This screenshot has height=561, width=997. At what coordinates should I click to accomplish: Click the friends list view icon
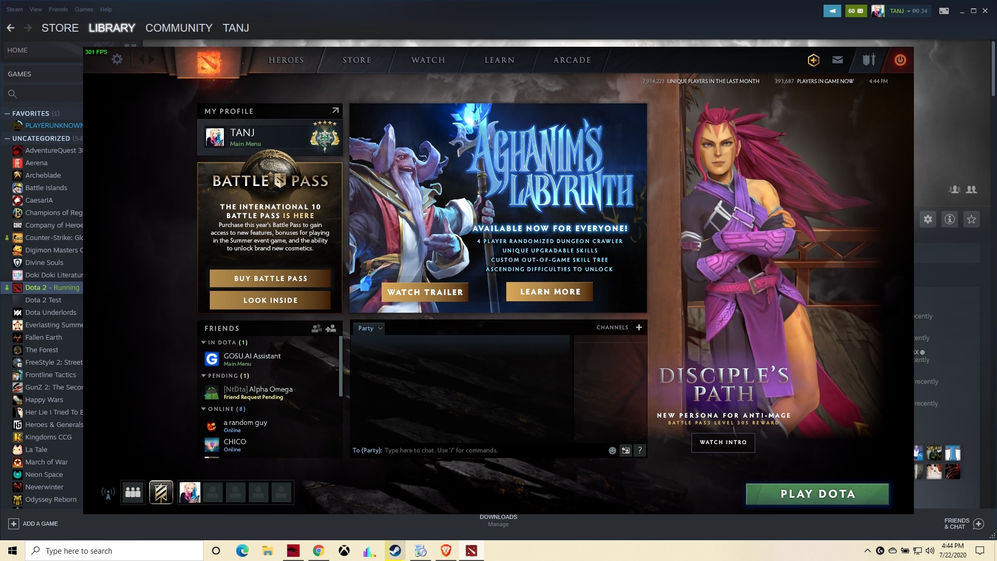(x=316, y=328)
